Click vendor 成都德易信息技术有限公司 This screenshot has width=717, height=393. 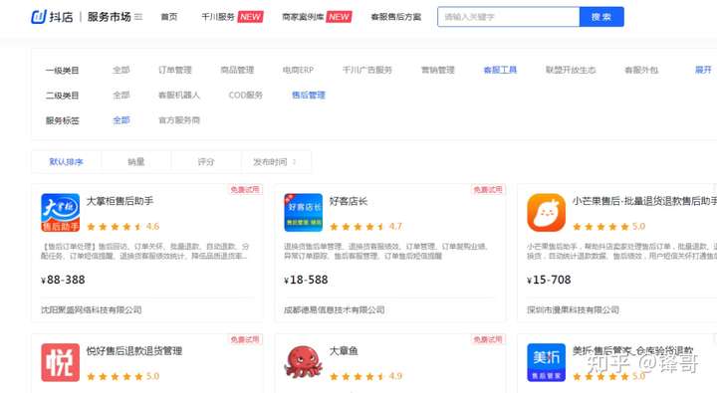[x=335, y=309]
